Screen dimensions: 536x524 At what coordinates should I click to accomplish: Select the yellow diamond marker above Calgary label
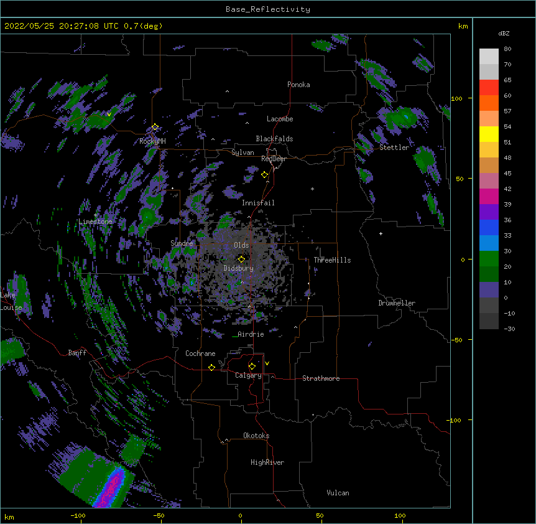coord(252,367)
